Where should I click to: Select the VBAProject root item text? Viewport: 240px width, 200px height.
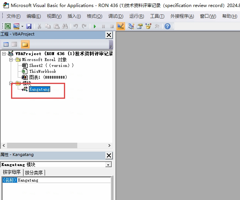64,54
